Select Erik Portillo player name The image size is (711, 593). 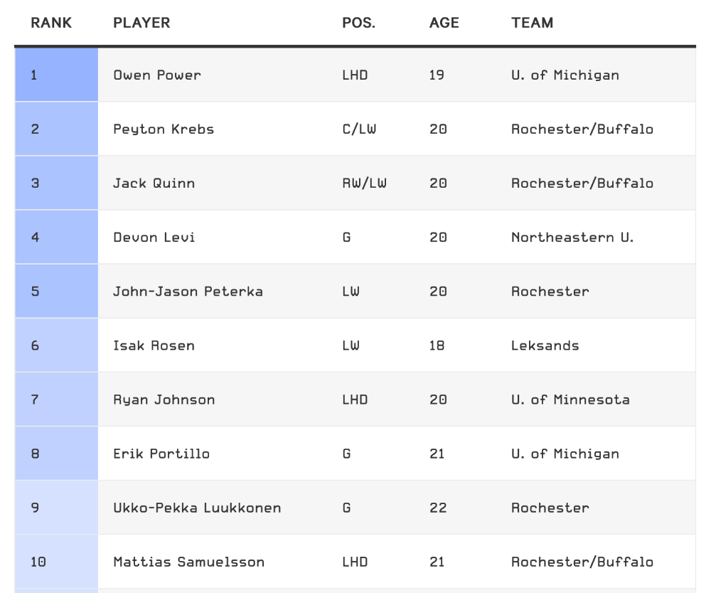click(161, 454)
